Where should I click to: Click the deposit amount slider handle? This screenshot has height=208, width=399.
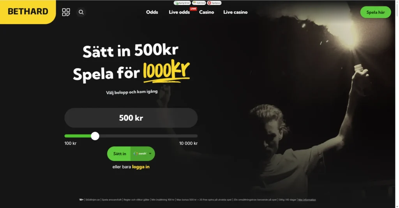coord(95,136)
